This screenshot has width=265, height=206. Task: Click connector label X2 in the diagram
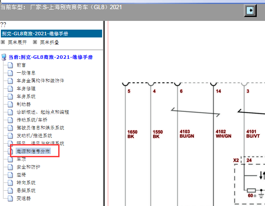tap(236, 160)
